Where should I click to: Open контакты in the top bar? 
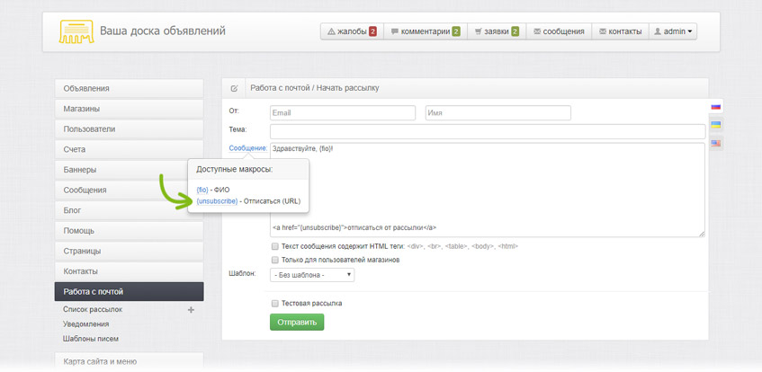[620, 31]
